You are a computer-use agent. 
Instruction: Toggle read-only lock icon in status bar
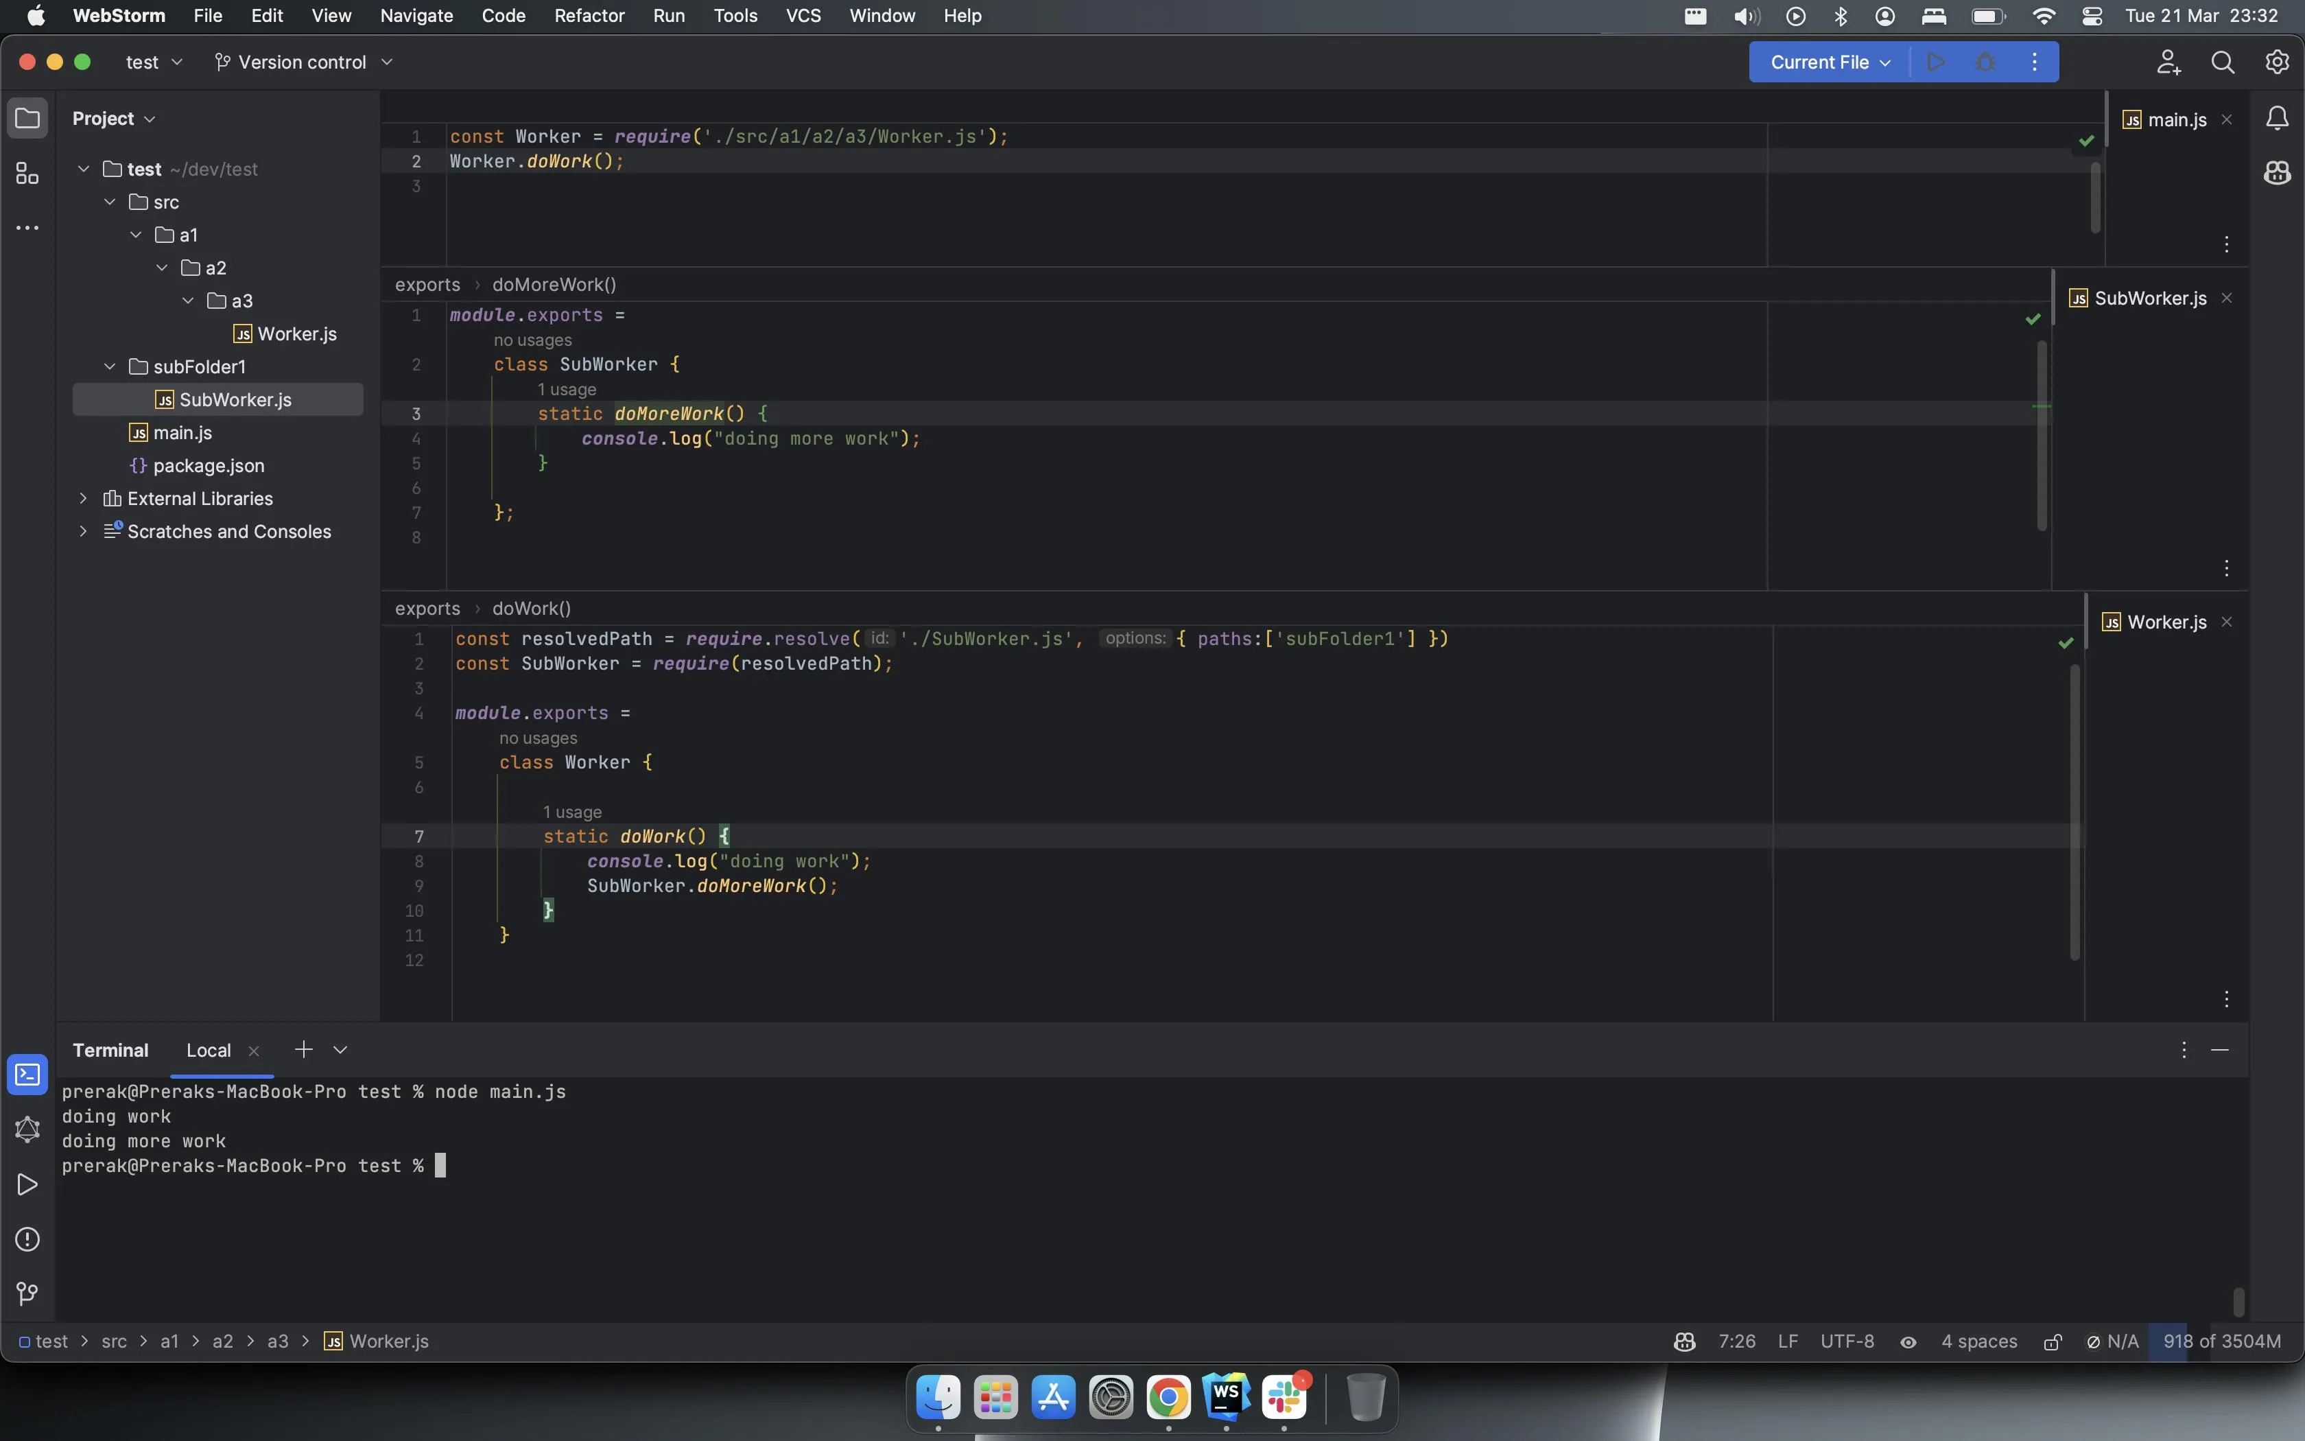point(2053,1342)
